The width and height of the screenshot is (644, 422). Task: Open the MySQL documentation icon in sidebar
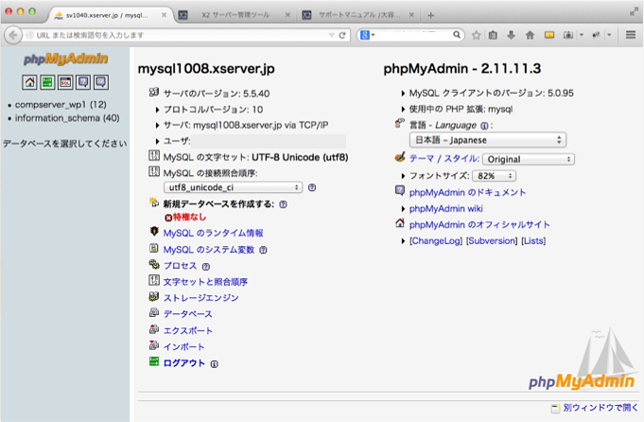(101, 82)
